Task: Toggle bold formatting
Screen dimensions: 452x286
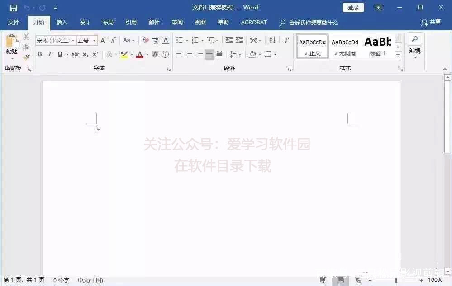Action: click(x=40, y=54)
